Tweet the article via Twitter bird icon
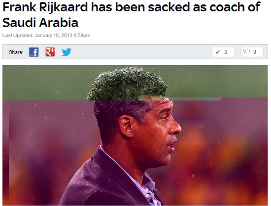Screen dimensions: 271x206 [x=67, y=52]
